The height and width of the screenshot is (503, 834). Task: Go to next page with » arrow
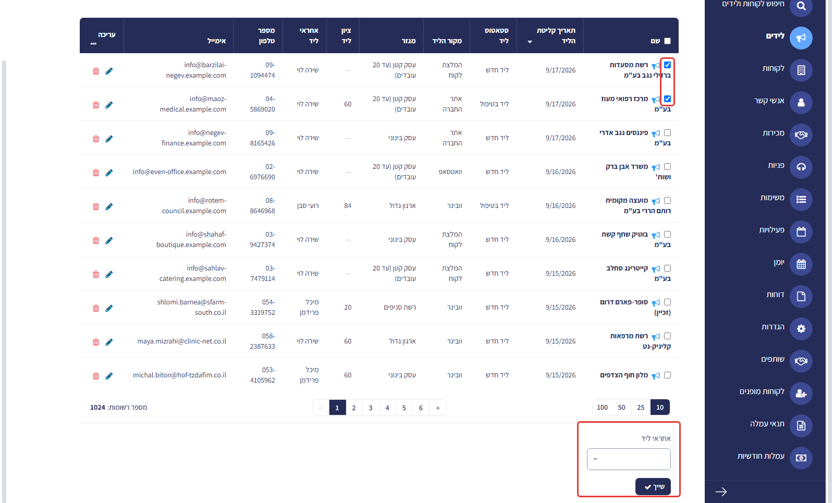click(x=438, y=408)
